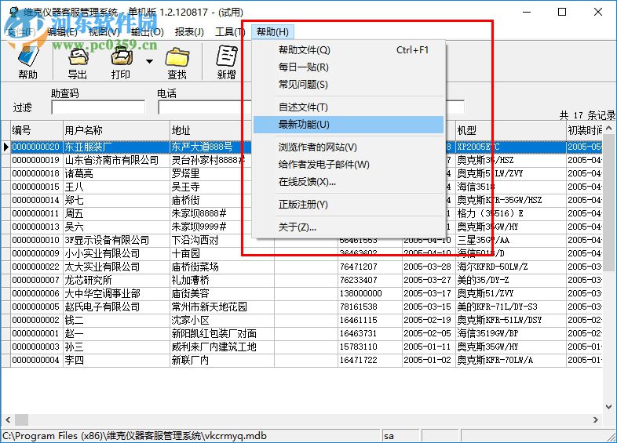Expand the print dropdown arrow
Viewport: 617px width, 443px height.
pyautogui.click(x=149, y=61)
